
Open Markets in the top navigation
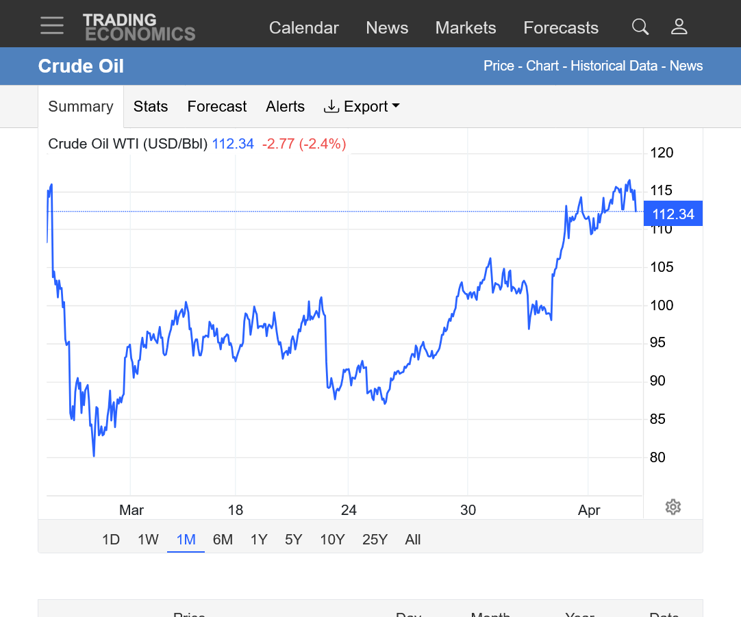click(466, 28)
